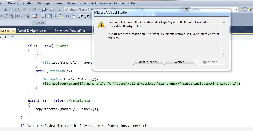The width and height of the screenshot is (253, 131).
Task: Open the Breakpoints icon dropdown arrow
Action: [39, 16]
